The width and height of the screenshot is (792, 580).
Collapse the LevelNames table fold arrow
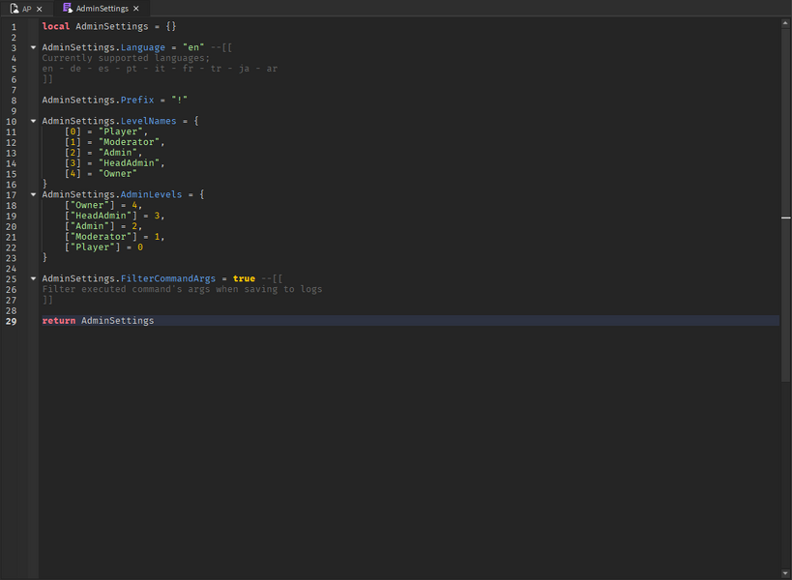click(x=34, y=121)
